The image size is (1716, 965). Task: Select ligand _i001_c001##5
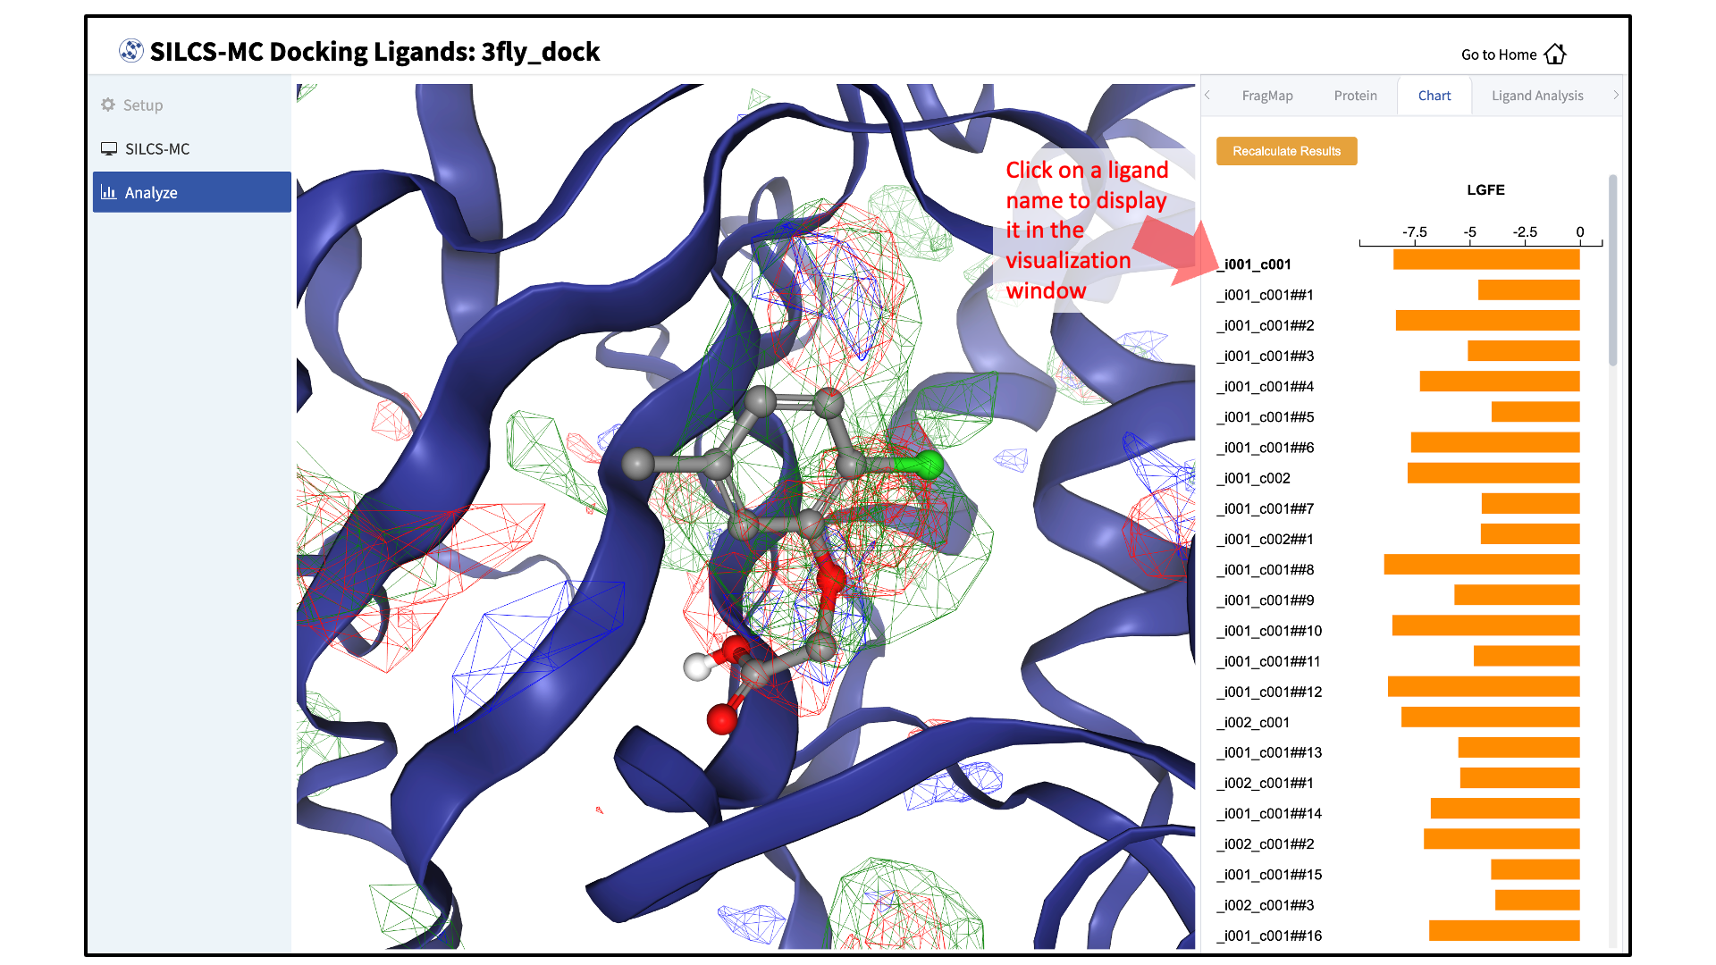[x=1266, y=417]
